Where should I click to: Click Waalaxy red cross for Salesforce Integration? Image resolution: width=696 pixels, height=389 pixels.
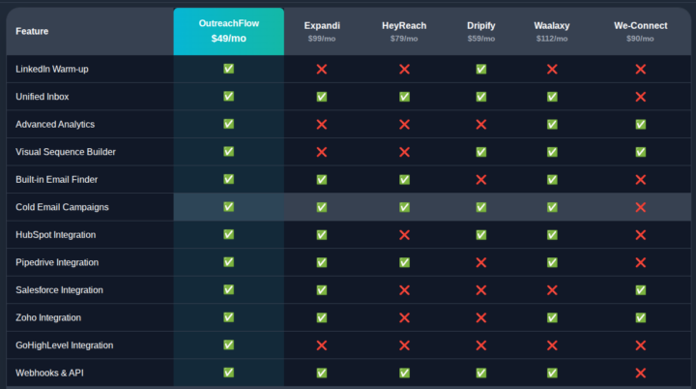click(x=552, y=290)
